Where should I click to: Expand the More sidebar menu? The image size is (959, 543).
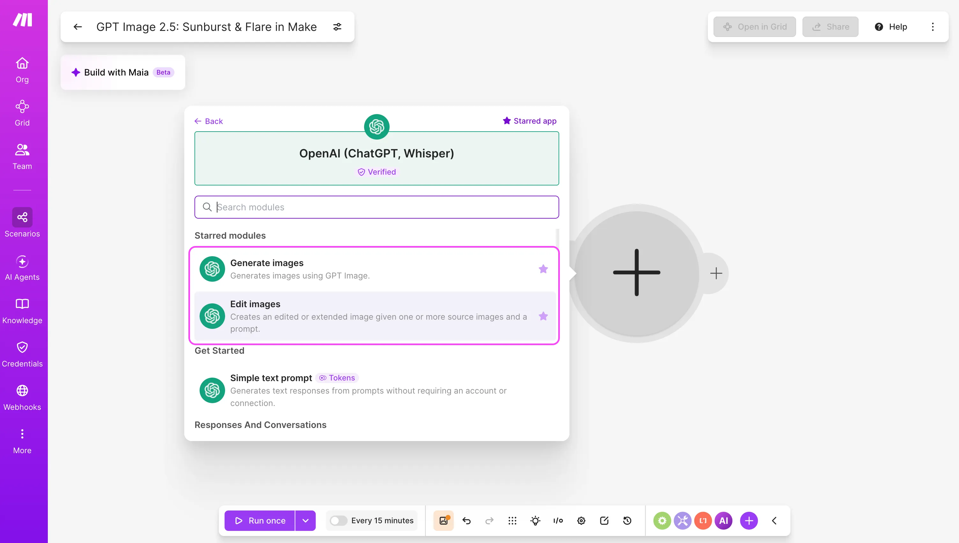(x=22, y=441)
